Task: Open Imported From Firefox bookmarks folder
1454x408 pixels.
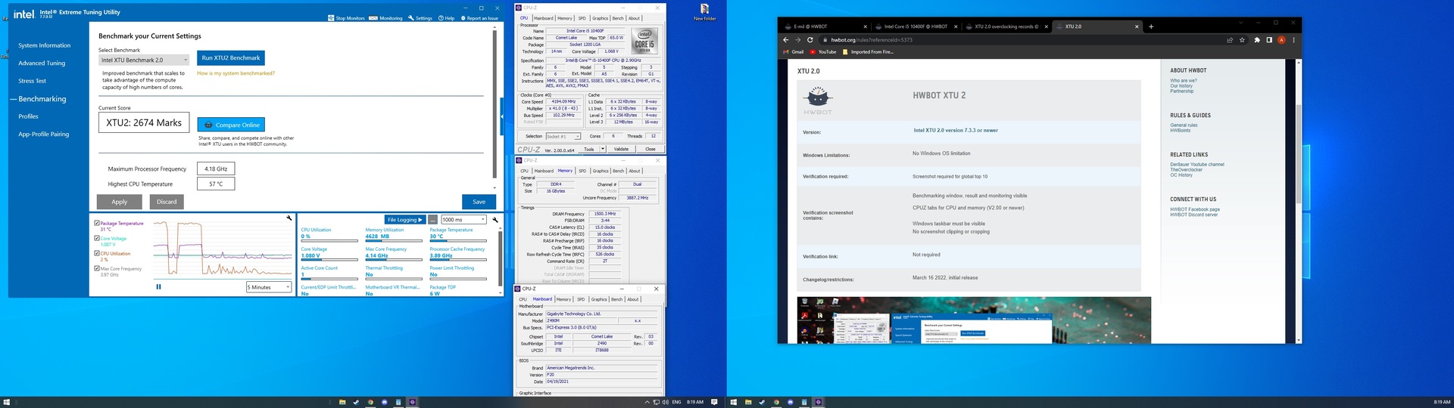Action: (868, 52)
